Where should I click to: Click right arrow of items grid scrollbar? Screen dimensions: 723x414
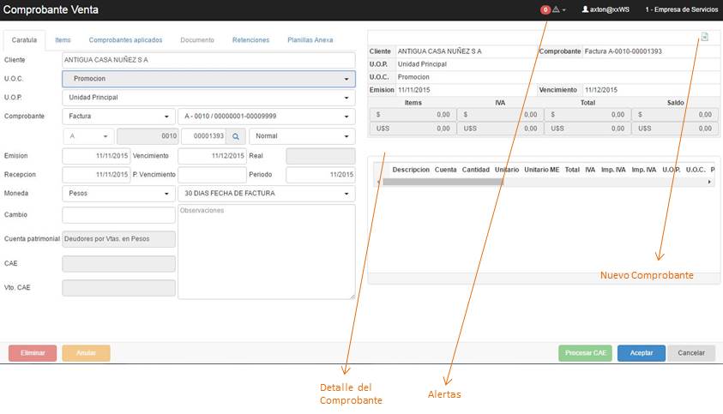click(709, 182)
